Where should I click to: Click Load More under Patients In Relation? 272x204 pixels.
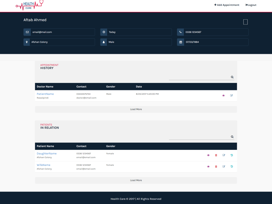click(x=136, y=180)
